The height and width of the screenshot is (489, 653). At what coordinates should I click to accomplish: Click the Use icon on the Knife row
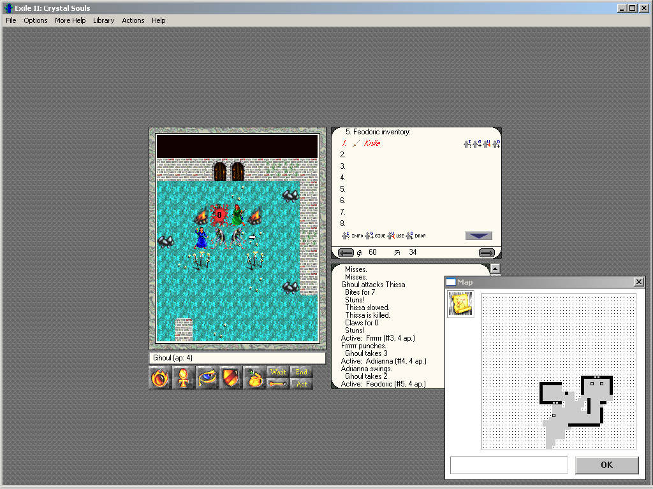487,144
